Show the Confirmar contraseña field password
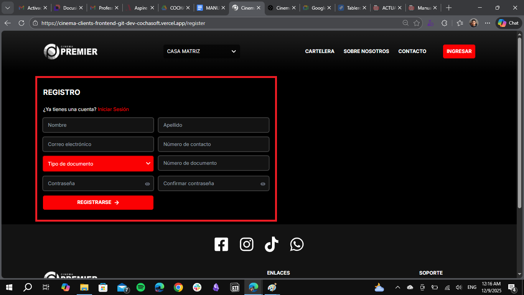 [x=263, y=184]
